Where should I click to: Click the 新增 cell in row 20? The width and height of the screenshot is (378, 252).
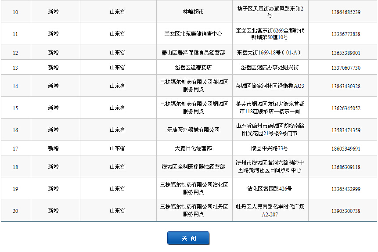pyautogui.click(x=54, y=211)
